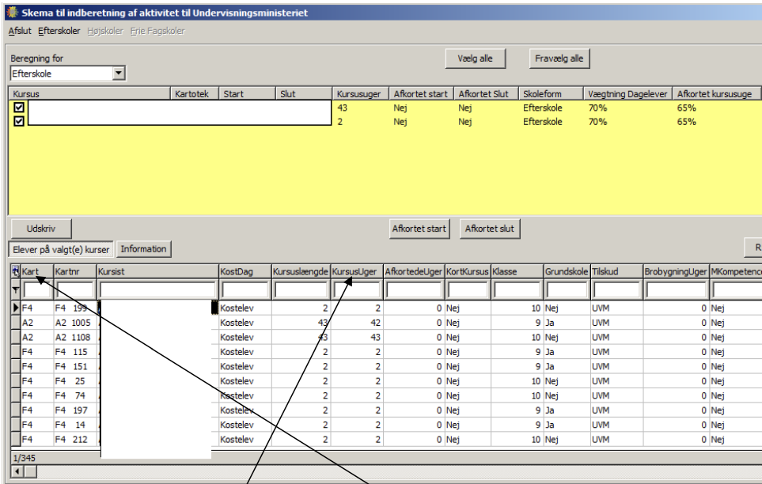Click the Skoleform header in upper course grid
This screenshot has height=484, width=762.
[551, 94]
